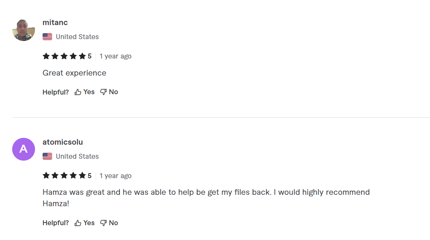Click mitanc's profile photo avatar
Image resolution: width=430 pixels, height=240 pixels.
24,30
